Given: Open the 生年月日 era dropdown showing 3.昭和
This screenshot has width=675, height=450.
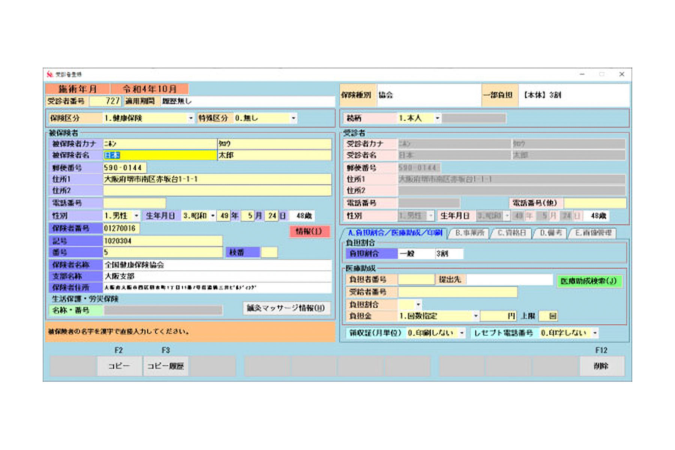Looking at the screenshot, I should pos(213,216).
